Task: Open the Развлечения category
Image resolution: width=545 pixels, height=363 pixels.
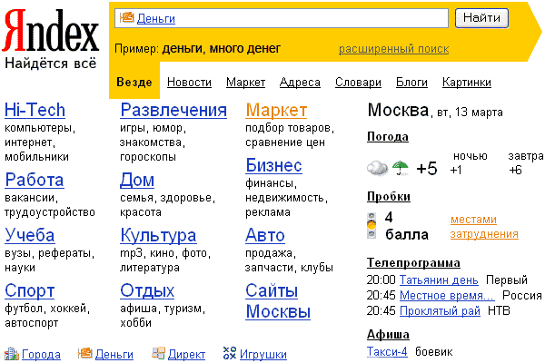Action: coord(173,110)
